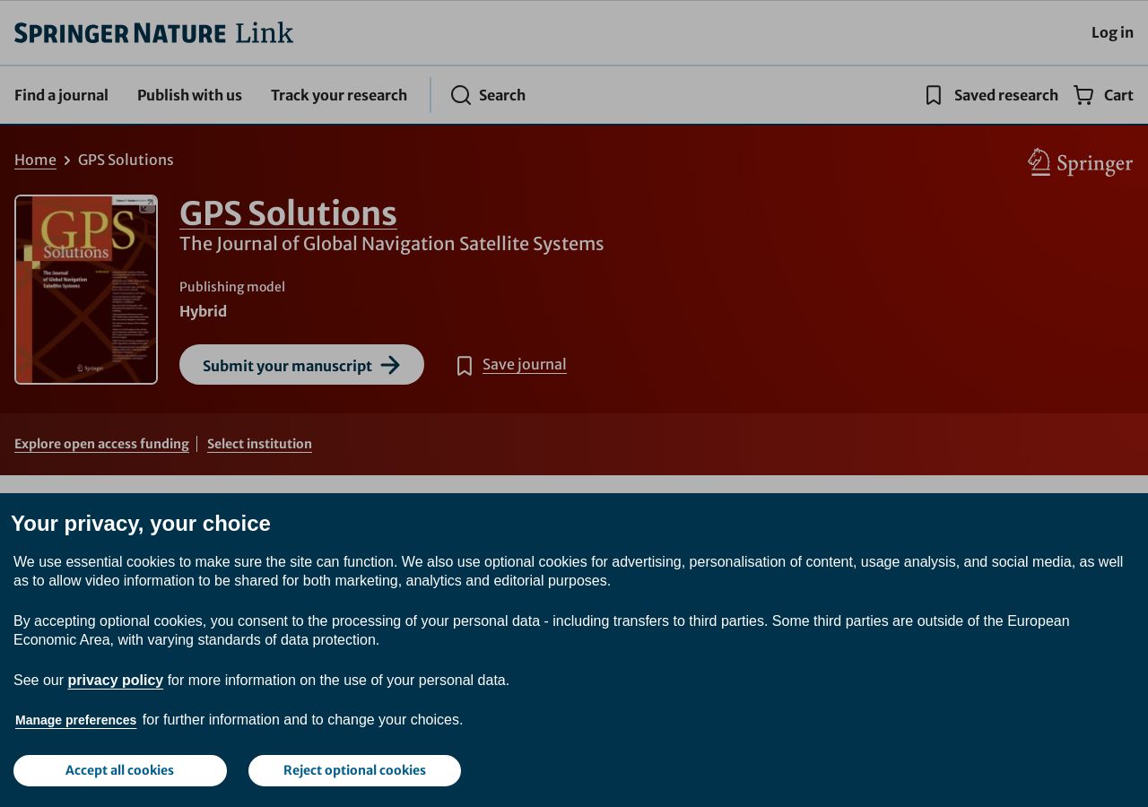Click the Accept all cookies button
This screenshot has width=1148, height=807.
(120, 770)
